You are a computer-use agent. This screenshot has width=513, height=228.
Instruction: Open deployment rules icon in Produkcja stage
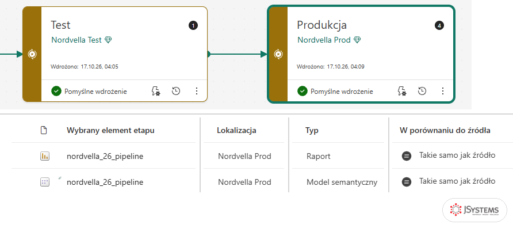(402, 91)
